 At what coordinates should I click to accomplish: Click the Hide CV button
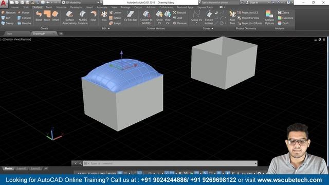(168, 17)
